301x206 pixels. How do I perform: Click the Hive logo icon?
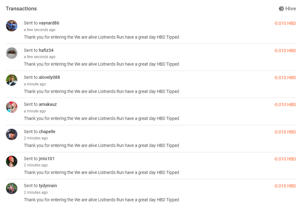click(281, 8)
